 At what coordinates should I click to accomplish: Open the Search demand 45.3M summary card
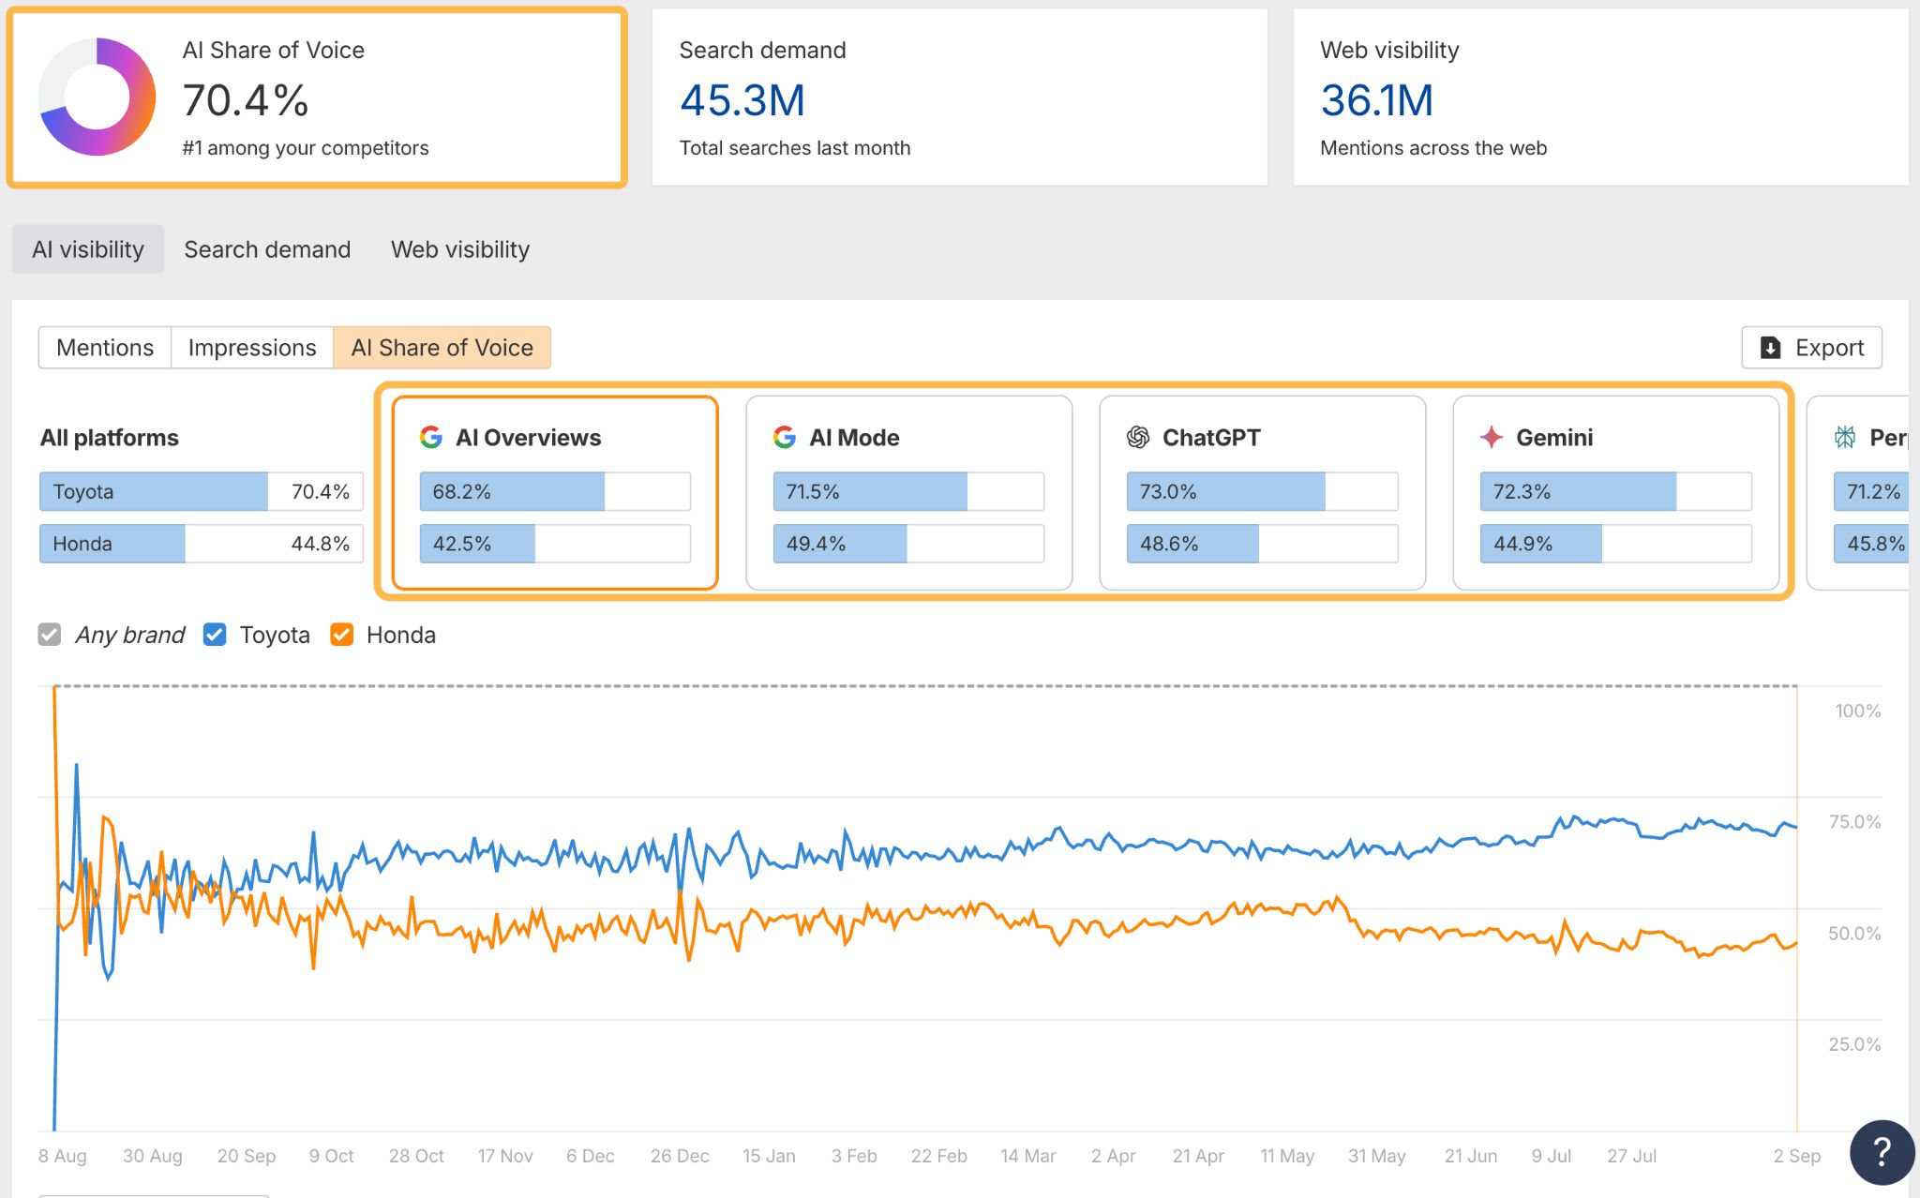point(959,97)
